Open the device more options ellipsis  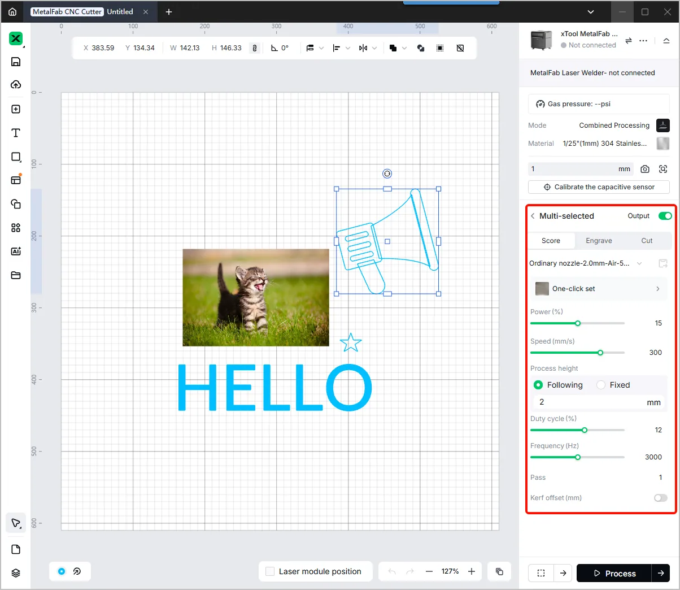643,41
